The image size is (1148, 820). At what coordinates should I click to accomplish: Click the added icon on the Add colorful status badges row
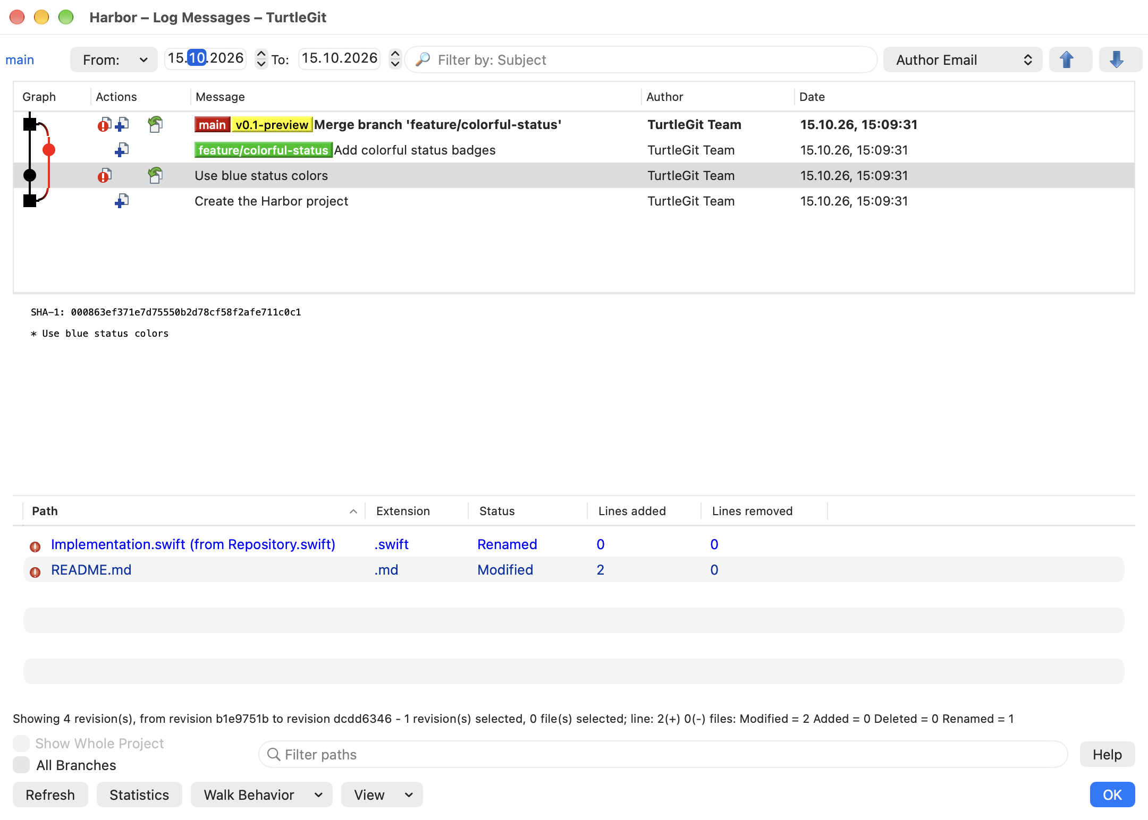click(x=122, y=150)
